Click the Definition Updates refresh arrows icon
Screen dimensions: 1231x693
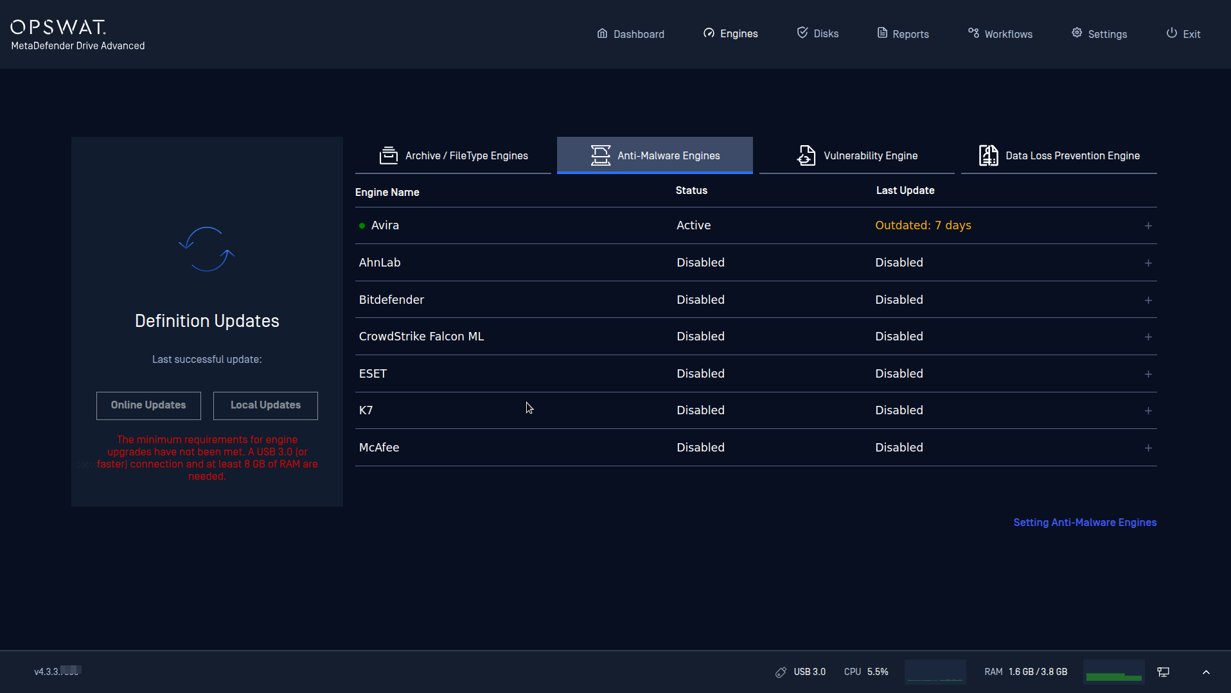coord(206,249)
